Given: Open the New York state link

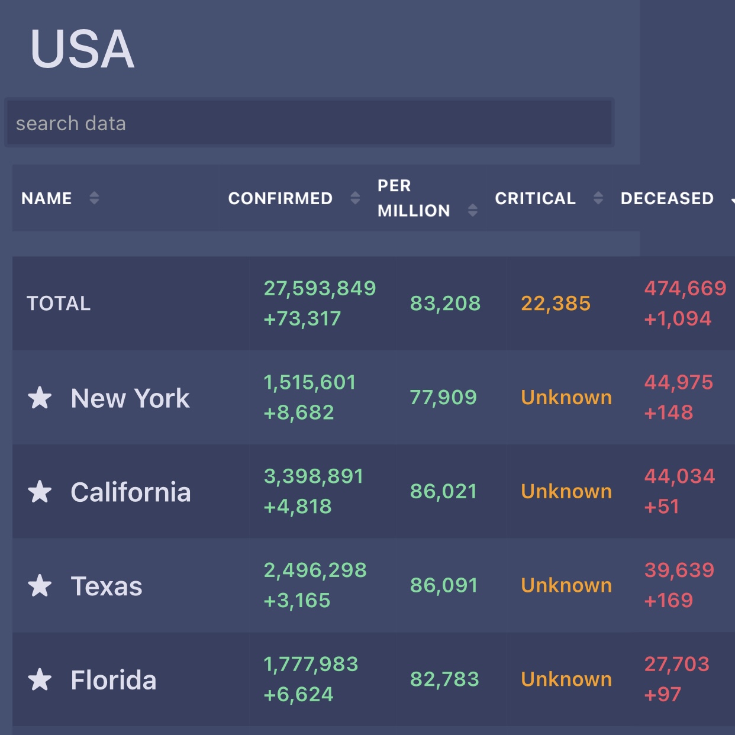Looking at the screenshot, I should click(x=130, y=398).
